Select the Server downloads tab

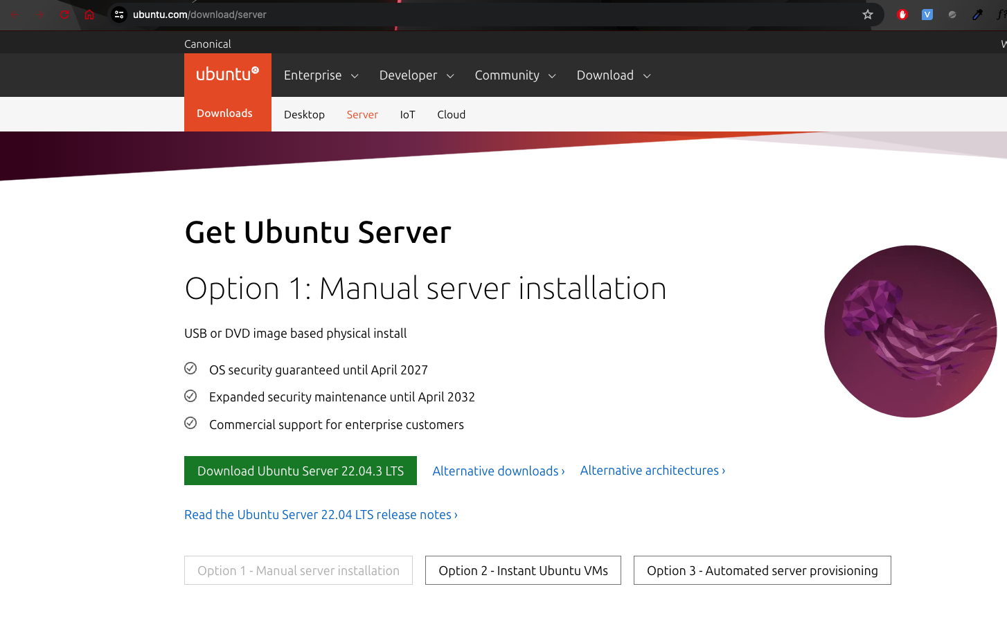click(362, 115)
